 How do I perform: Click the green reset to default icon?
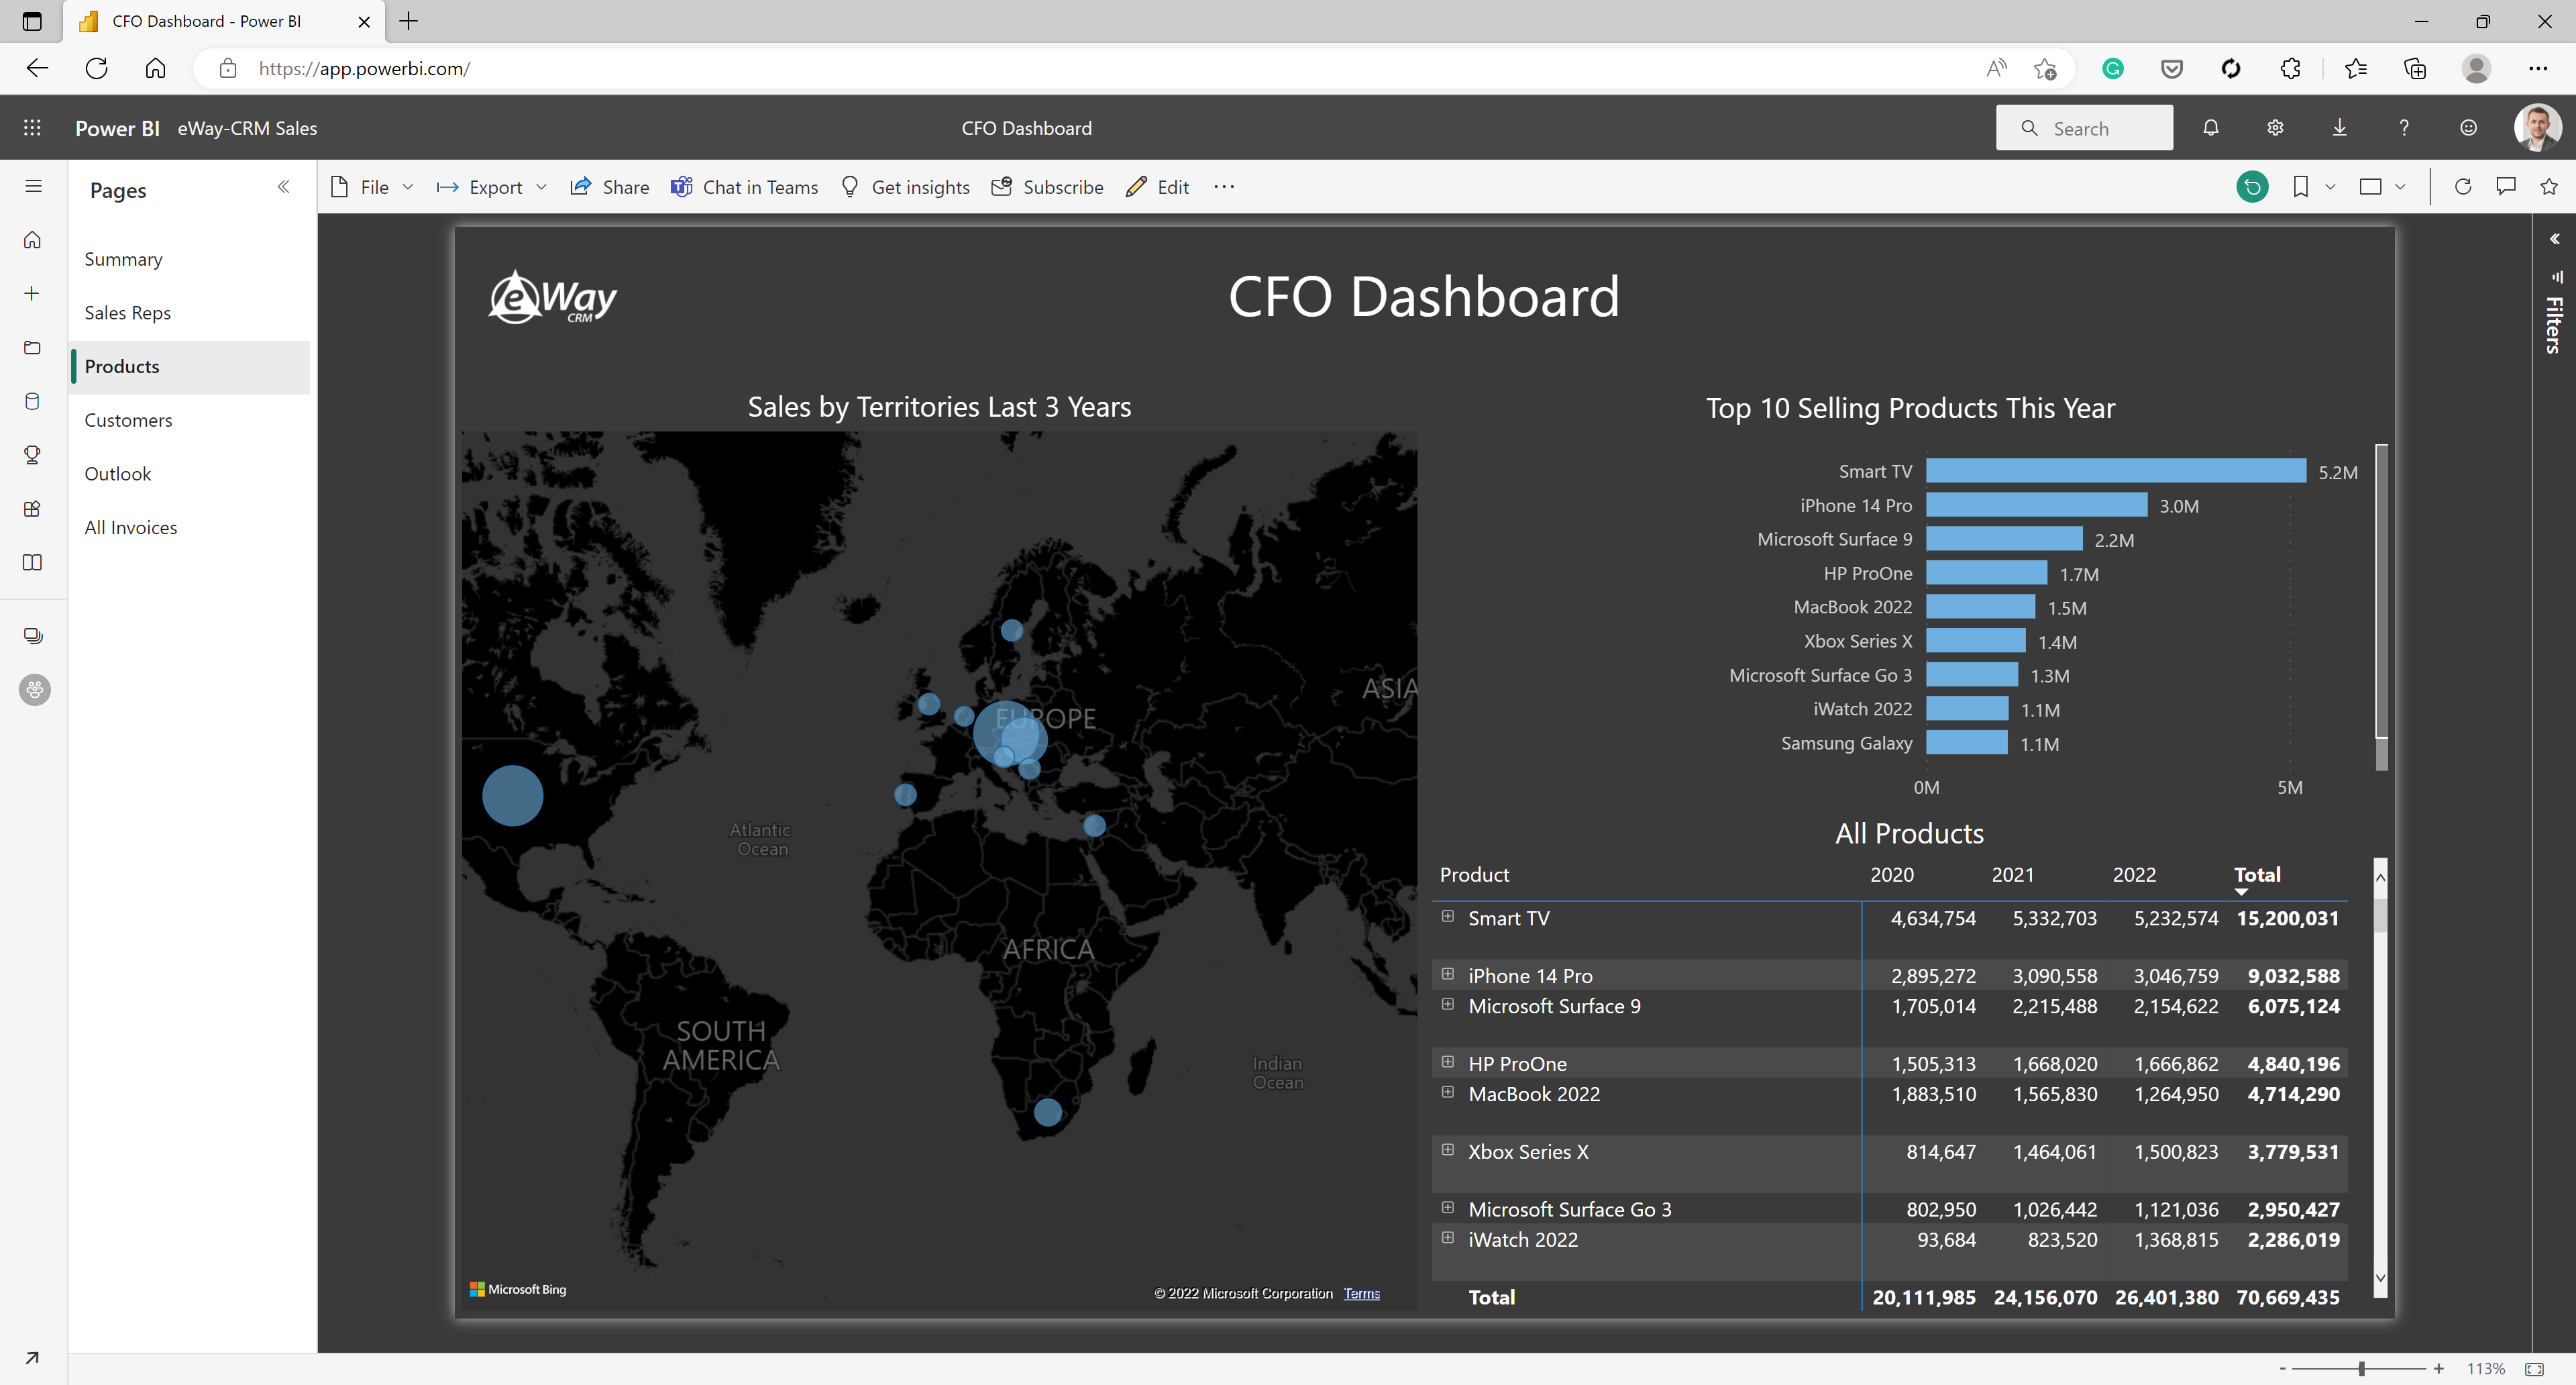(x=2252, y=187)
